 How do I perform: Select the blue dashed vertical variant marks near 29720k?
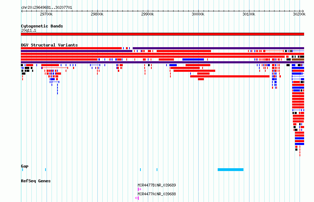(x=58, y=89)
